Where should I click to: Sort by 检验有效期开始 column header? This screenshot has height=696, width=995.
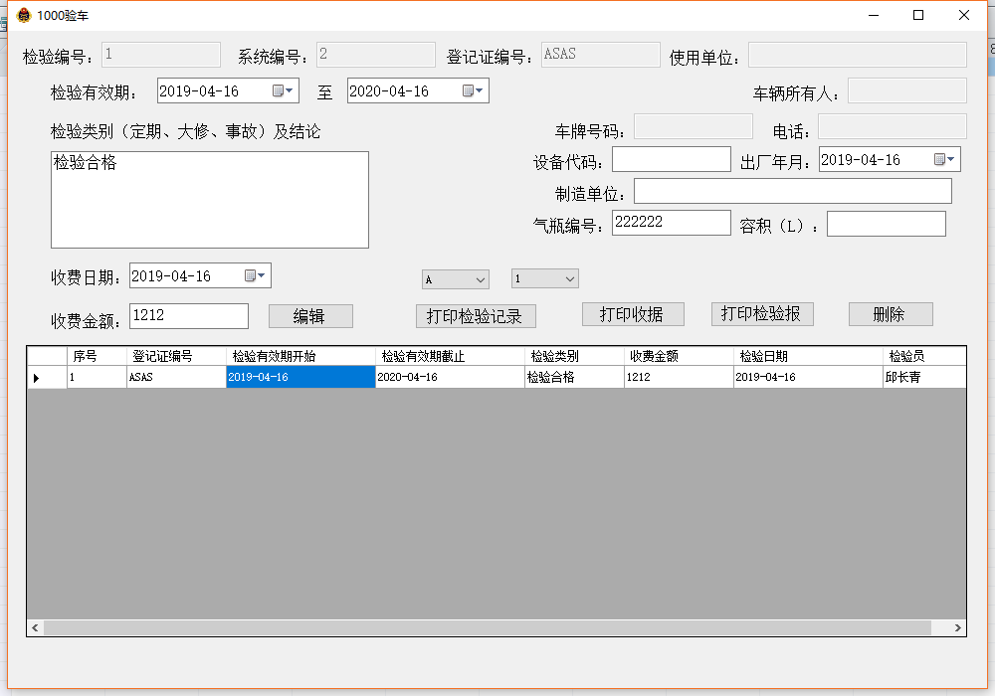[300, 356]
